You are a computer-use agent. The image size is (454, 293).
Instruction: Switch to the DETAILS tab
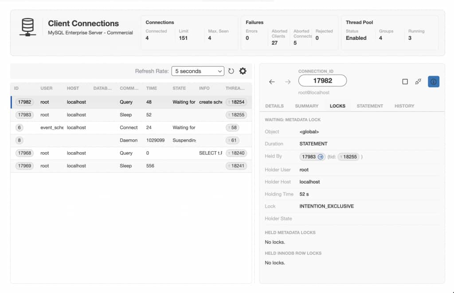pyautogui.click(x=274, y=106)
